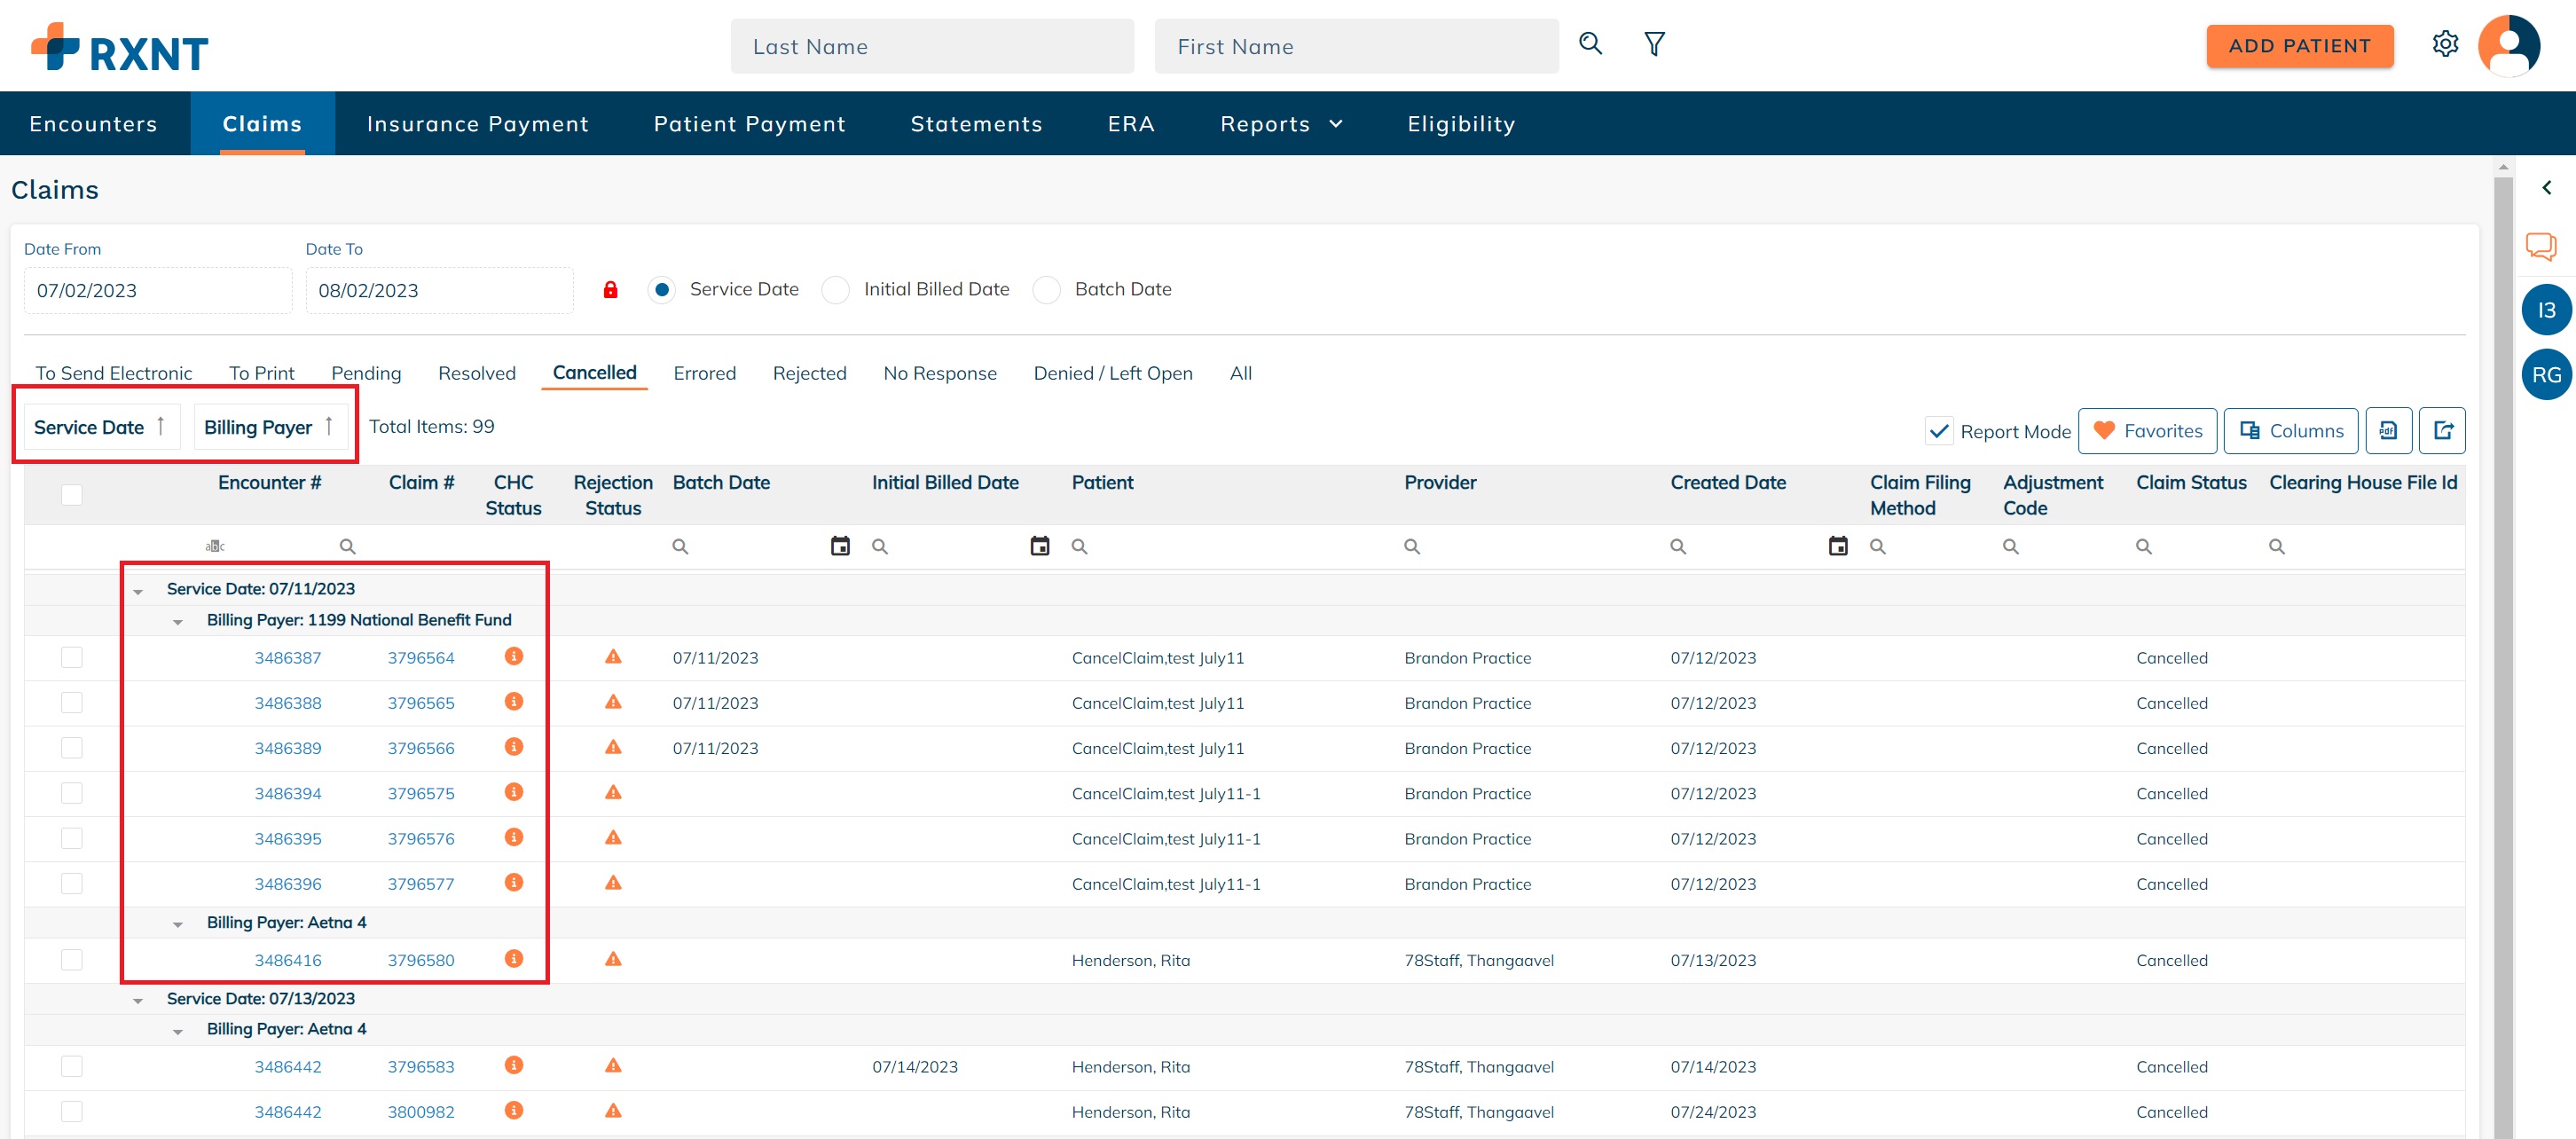
Task: Open the patient filter funnel icon
Action: (x=1654, y=44)
